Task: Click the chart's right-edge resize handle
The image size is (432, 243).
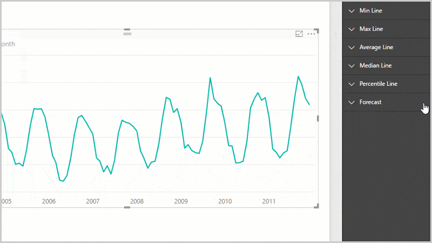Action: pos(318,118)
